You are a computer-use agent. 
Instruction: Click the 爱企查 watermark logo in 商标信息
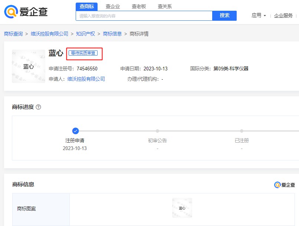(x=285, y=185)
